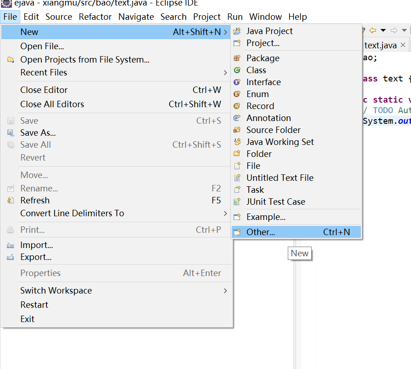Click the Task icon in the New submenu
Screen dimensions: 411x369
coord(237,190)
